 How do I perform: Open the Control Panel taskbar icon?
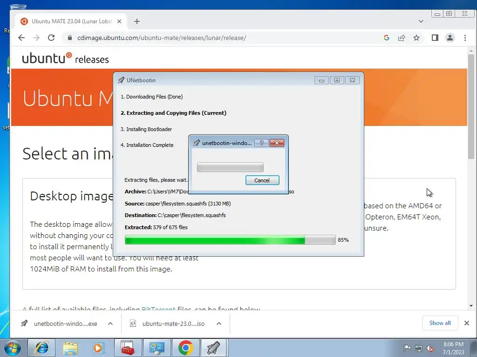157,348
